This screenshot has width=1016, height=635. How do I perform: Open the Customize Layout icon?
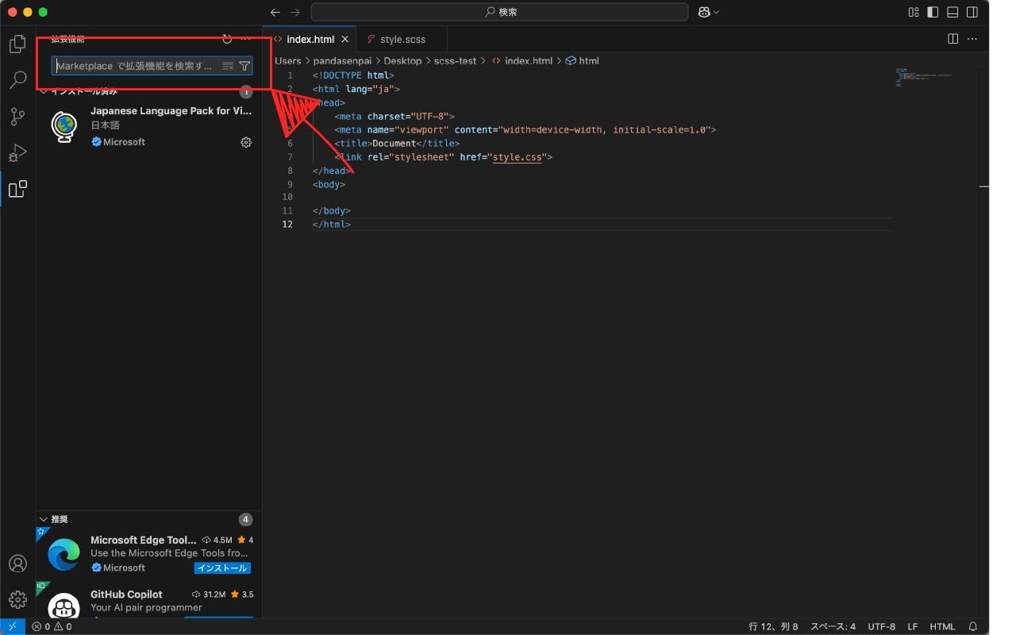(x=914, y=12)
